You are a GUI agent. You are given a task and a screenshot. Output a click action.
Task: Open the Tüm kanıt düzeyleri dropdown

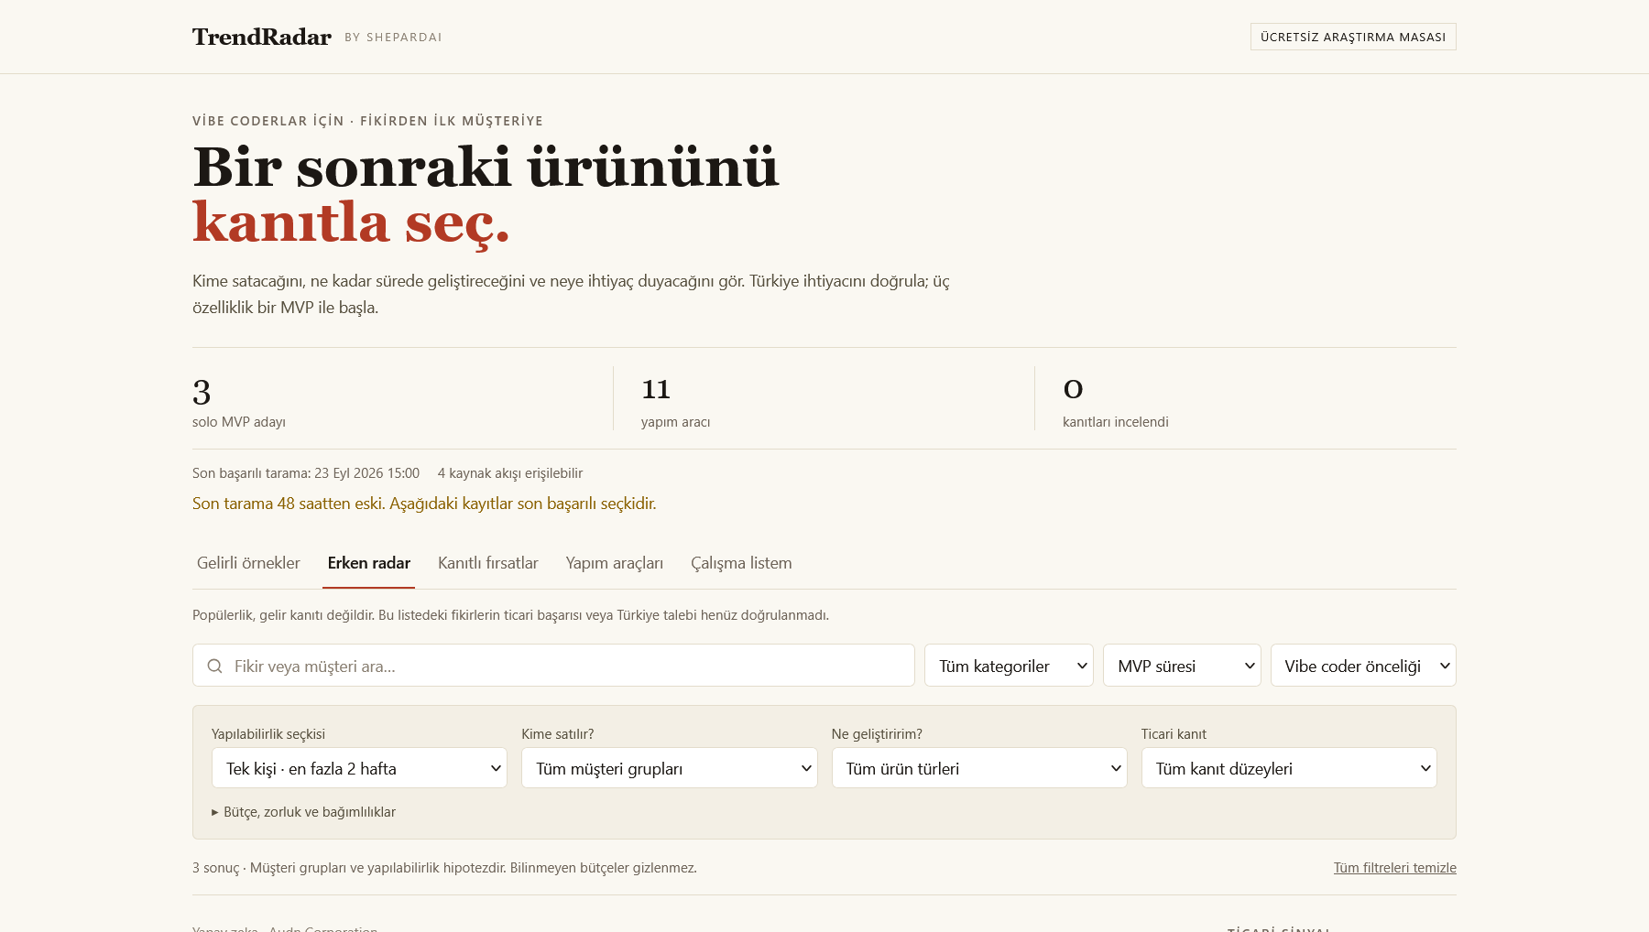click(x=1289, y=768)
